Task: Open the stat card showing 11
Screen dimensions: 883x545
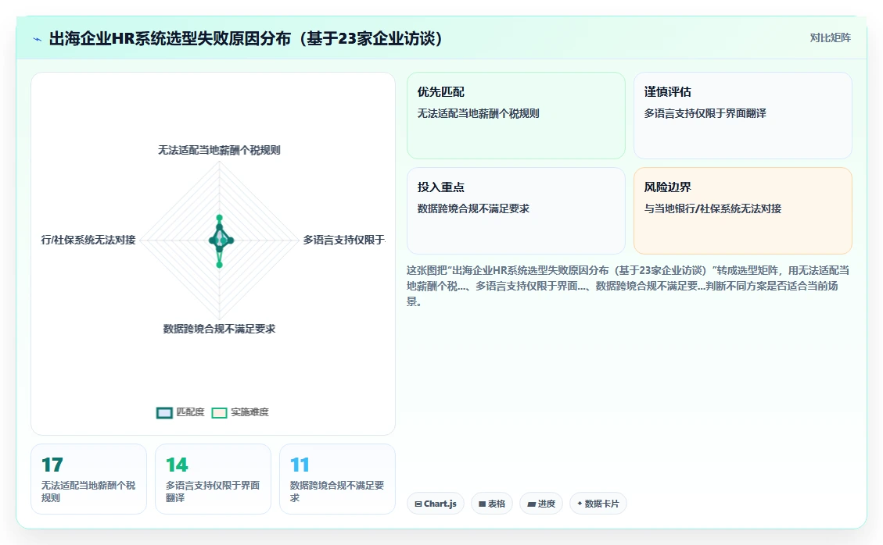Action: coord(337,479)
